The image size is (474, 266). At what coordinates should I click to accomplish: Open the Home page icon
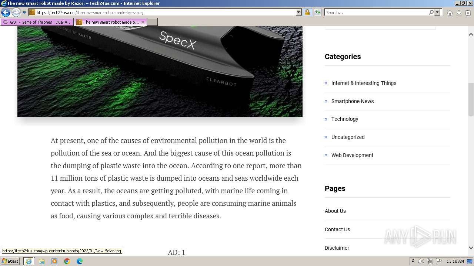pos(450,13)
